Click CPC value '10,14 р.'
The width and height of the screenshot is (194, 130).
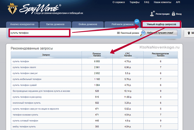tap(128, 91)
